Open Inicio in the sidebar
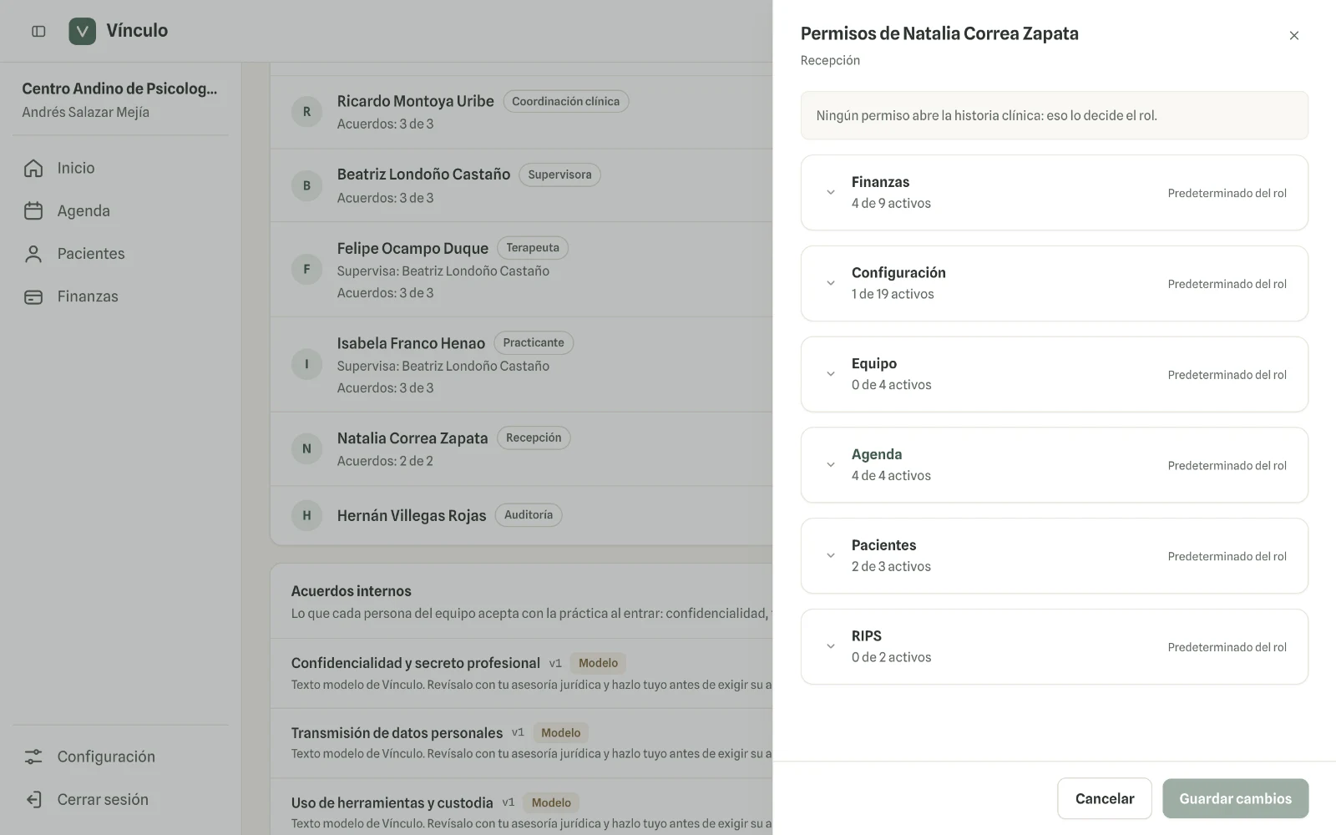This screenshot has height=835, width=1336. 120,168
